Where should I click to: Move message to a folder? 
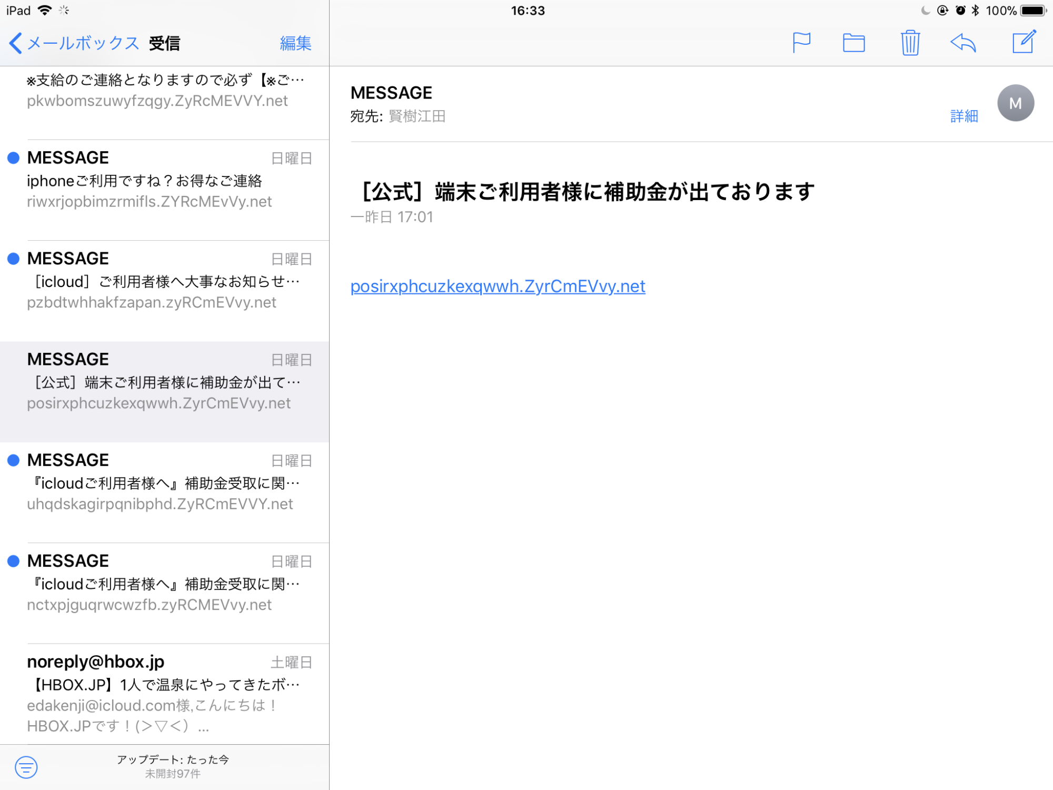(853, 43)
